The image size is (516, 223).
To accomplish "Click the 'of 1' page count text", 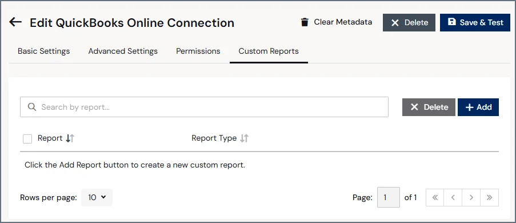I will pos(410,198).
